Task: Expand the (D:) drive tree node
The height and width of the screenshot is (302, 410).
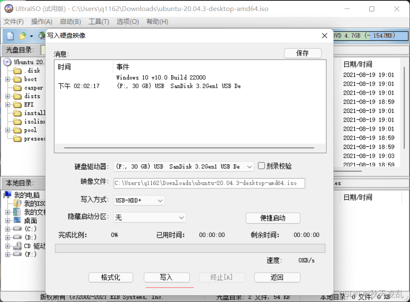Action: click(8, 238)
